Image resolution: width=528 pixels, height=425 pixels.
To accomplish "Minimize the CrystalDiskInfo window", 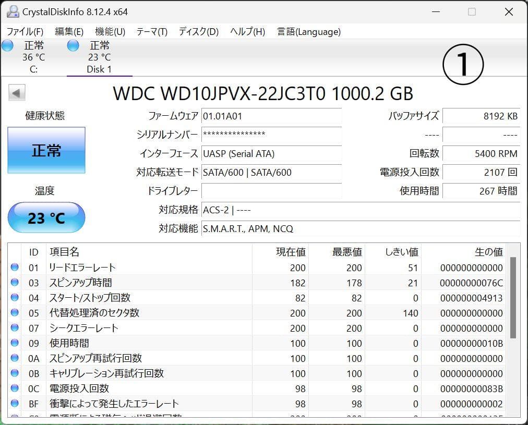I will click(436, 12).
